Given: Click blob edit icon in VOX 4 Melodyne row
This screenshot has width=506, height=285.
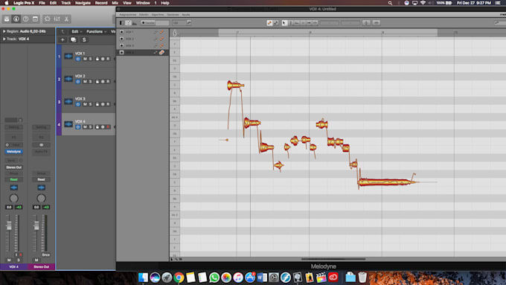Looking at the screenshot, I should [161, 52].
